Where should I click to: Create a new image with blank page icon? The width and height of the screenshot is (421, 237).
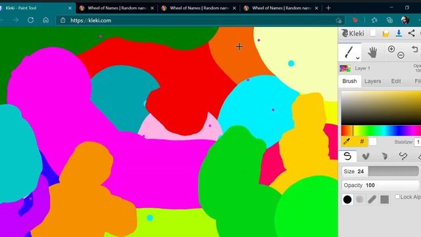point(373,33)
